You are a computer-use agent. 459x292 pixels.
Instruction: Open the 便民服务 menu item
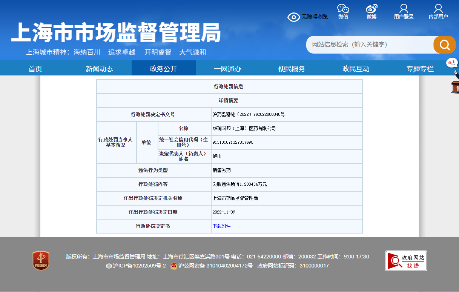pos(292,69)
